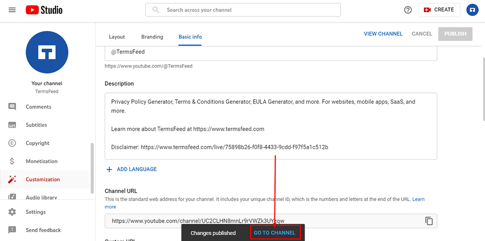Focus the search across your channel field
The width and height of the screenshot is (485, 241).
[x=243, y=10]
